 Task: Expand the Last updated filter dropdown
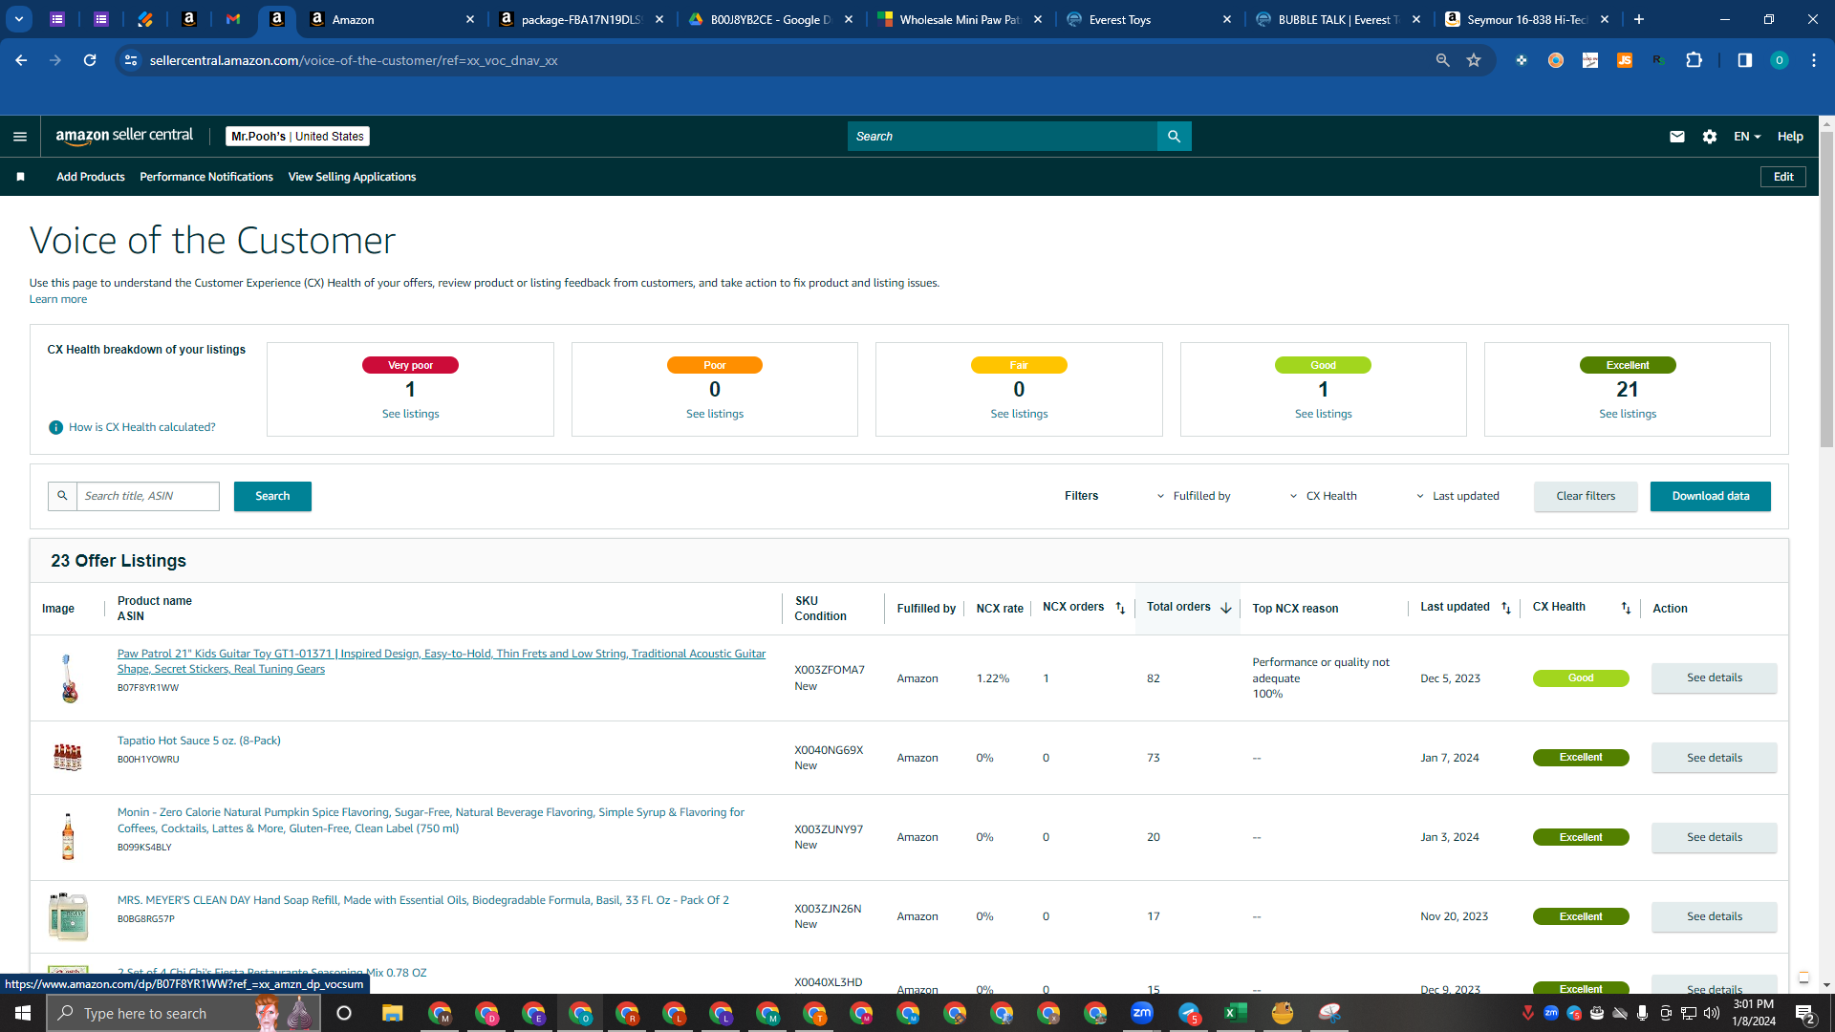(x=1457, y=496)
